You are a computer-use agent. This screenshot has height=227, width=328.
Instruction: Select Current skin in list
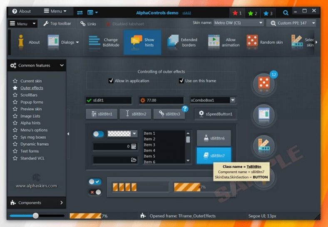tap(31, 81)
